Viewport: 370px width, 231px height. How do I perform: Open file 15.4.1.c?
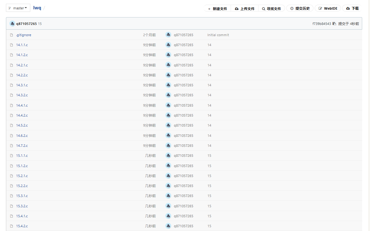tap(22, 216)
